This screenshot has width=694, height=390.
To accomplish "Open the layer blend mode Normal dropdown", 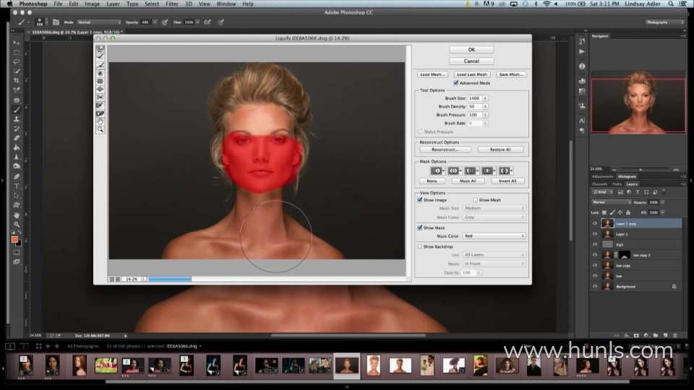I will pos(611,202).
